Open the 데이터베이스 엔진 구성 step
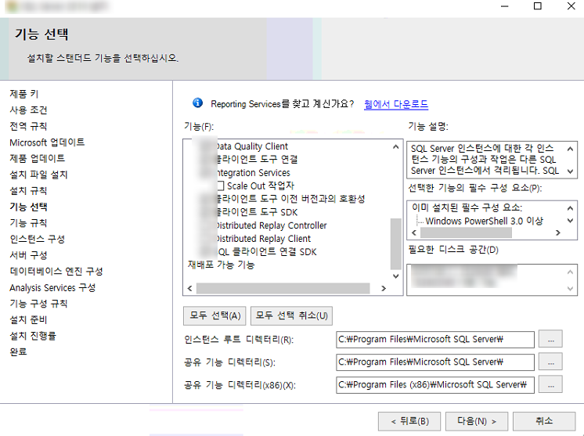Screen dimensions: 584x436 pos(56,271)
